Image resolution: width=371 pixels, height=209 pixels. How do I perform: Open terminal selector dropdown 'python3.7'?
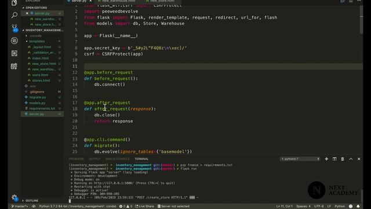pos(300,159)
